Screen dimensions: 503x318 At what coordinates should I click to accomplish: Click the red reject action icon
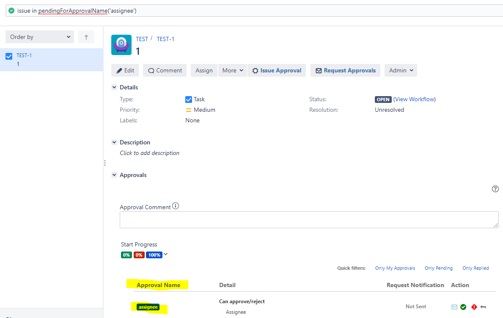(x=474, y=307)
